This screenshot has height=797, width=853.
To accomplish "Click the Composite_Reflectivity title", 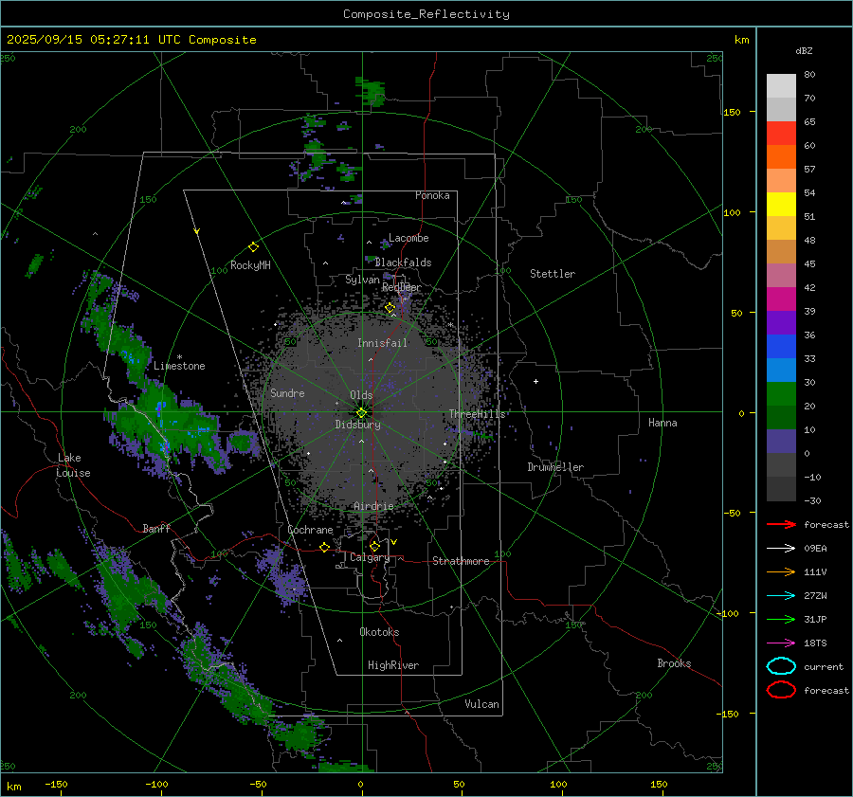I will [426, 14].
